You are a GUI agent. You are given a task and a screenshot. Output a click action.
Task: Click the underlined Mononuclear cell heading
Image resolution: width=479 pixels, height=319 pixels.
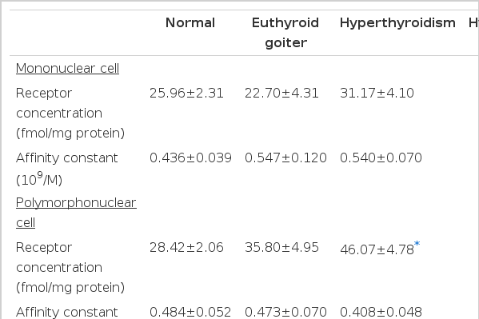click(x=67, y=68)
